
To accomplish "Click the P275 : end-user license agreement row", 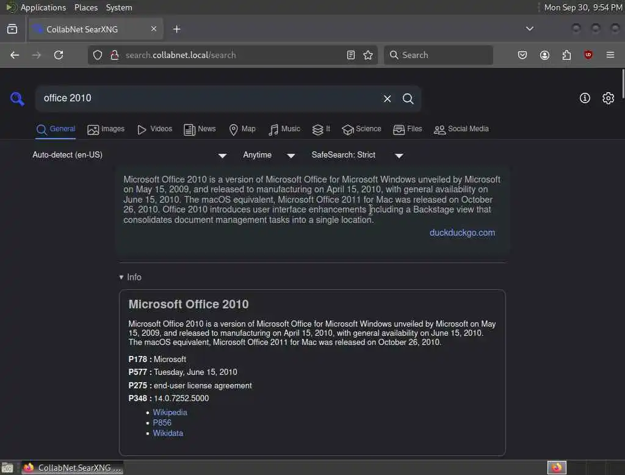I will pos(190,386).
